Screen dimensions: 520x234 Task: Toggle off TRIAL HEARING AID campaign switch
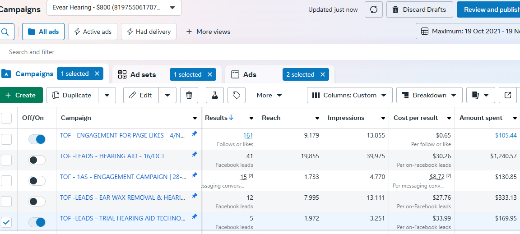coord(37,222)
